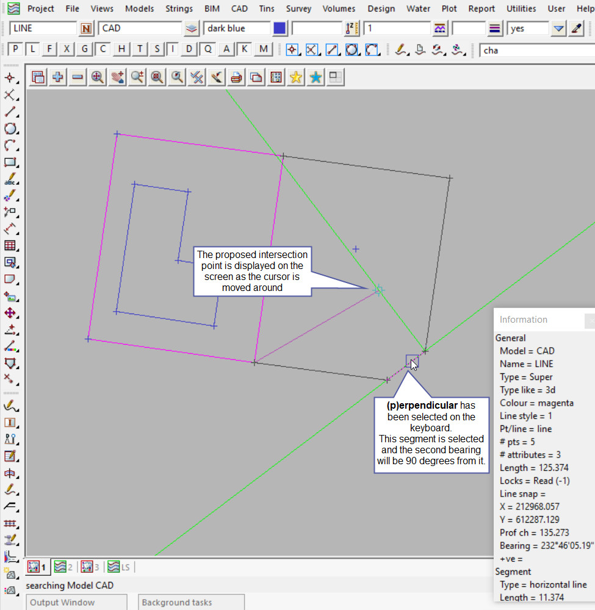Open the model layers picker beside CAD field

point(192,29)
